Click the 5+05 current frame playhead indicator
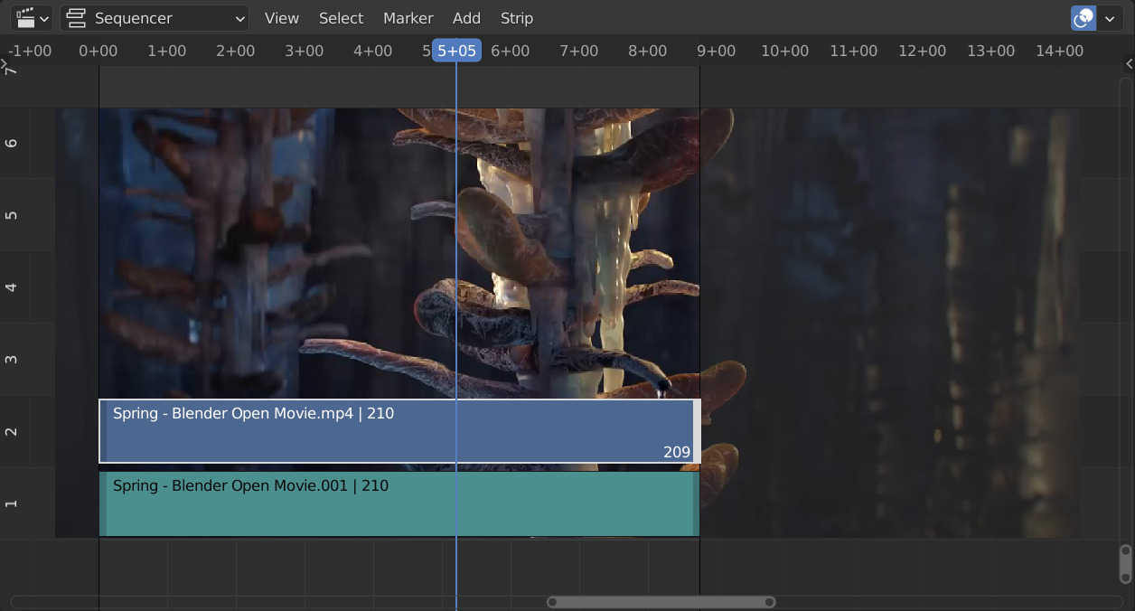 pos(456,51)
